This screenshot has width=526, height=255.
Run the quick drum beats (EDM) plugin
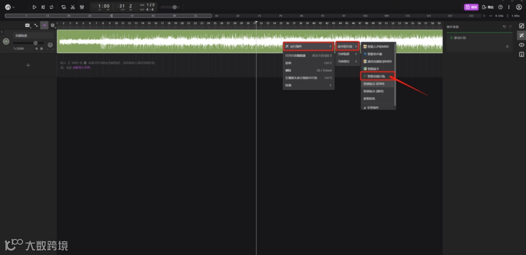[x=377, y=84]
